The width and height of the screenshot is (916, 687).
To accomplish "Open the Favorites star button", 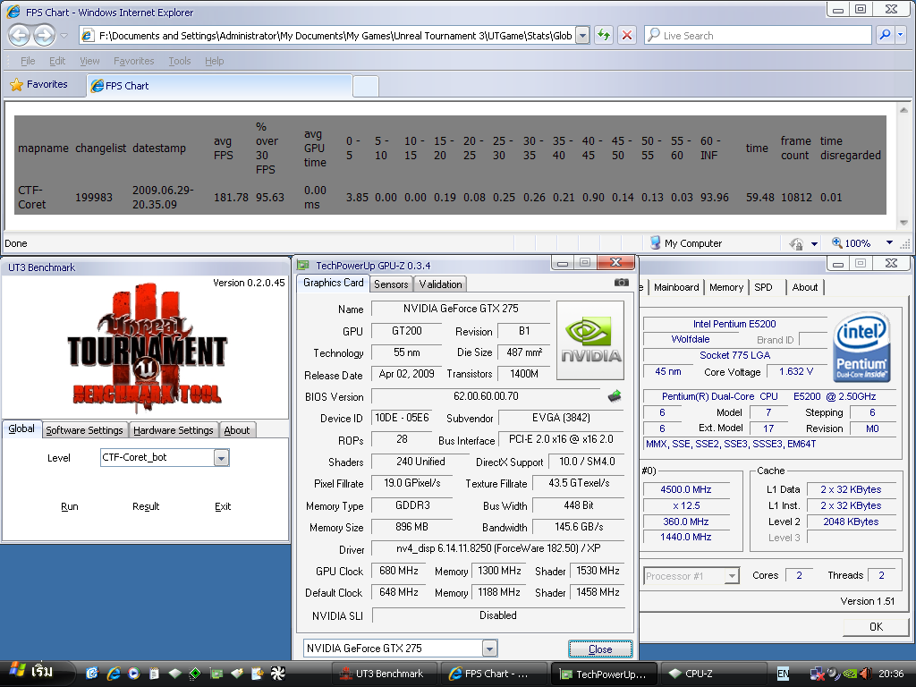I will coord(39,84).
